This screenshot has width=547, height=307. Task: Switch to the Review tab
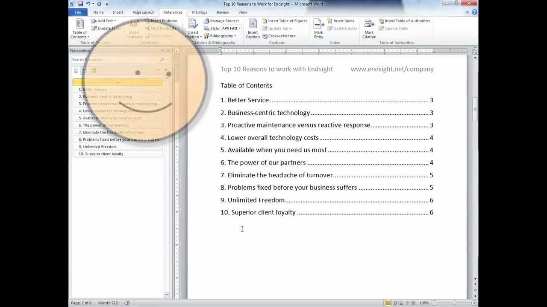[223, 12]
